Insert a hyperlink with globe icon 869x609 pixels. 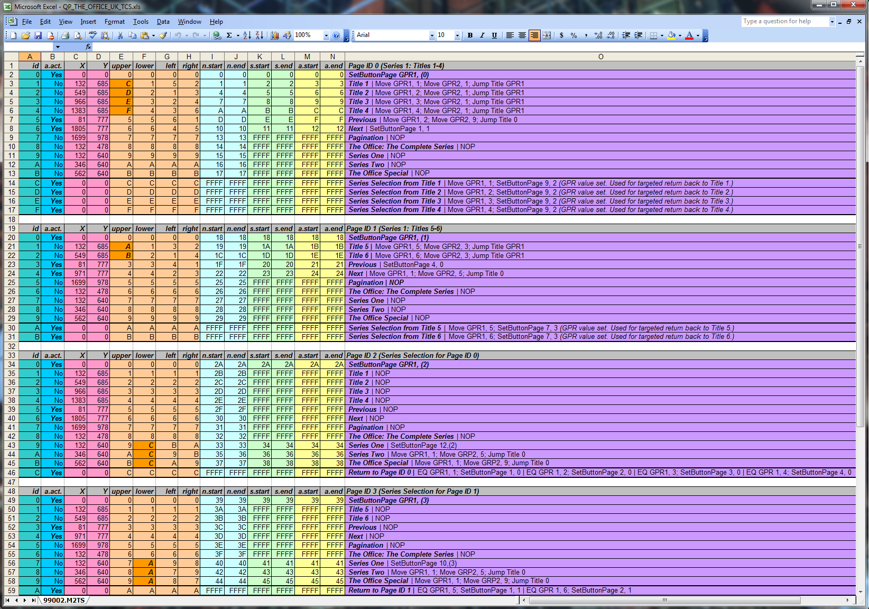click(217, 35)
